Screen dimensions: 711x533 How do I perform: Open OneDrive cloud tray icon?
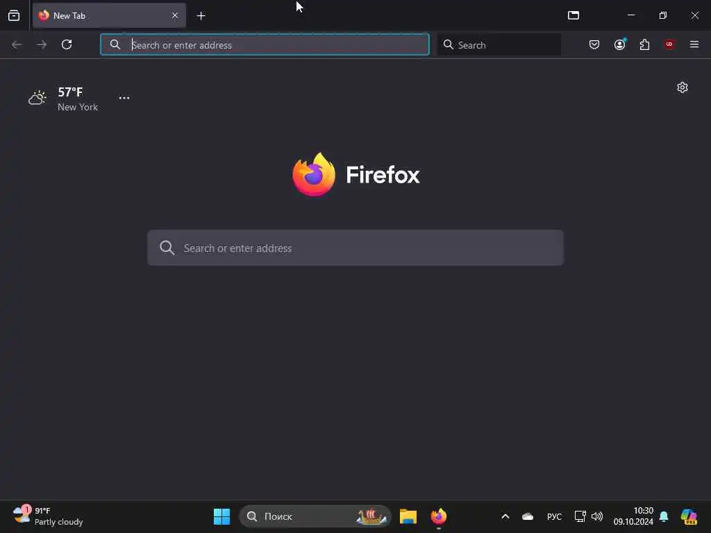tap(528, 516)
